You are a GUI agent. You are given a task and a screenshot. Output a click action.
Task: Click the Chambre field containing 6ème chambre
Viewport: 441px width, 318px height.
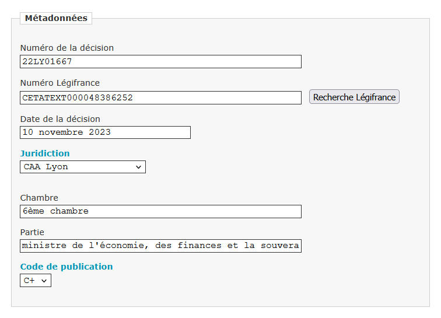point(160,211)
